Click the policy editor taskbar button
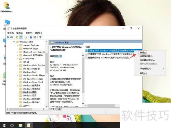 tap(28, 125)
